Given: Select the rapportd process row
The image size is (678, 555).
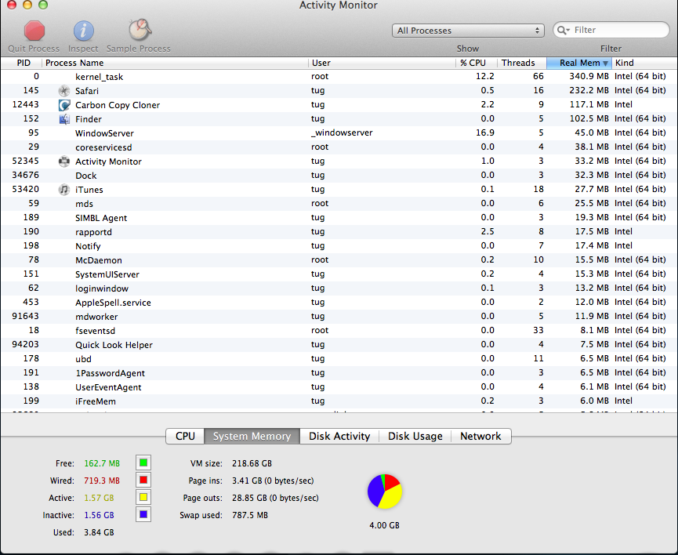Looking at the screenshot, I should pos(339,232).
